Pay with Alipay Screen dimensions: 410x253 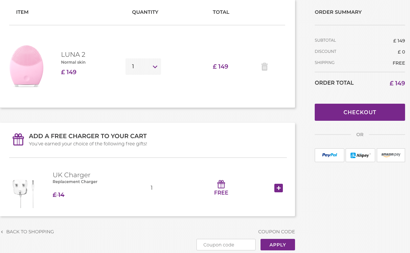[360, 155]
